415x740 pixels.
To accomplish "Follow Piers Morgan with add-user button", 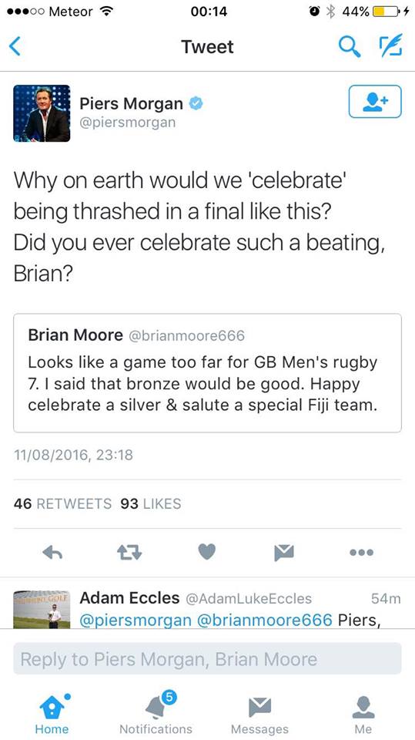I will point(375,101).
